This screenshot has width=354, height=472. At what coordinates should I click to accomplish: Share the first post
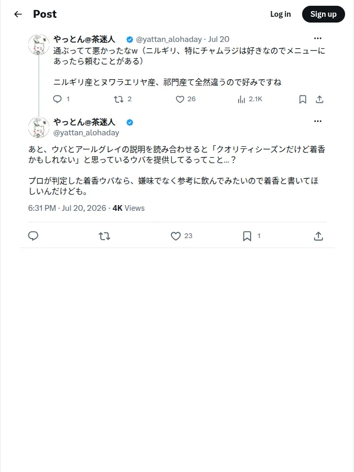pos(319,99)
